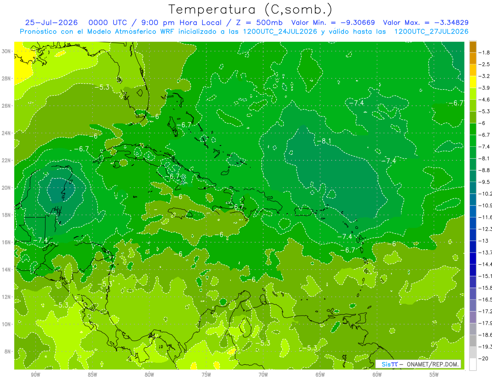The height and width of the screenshot is (380, 492).
Task: Click the 28N latitude axis label
Action: pyautogui.click(x=7, y=78)
